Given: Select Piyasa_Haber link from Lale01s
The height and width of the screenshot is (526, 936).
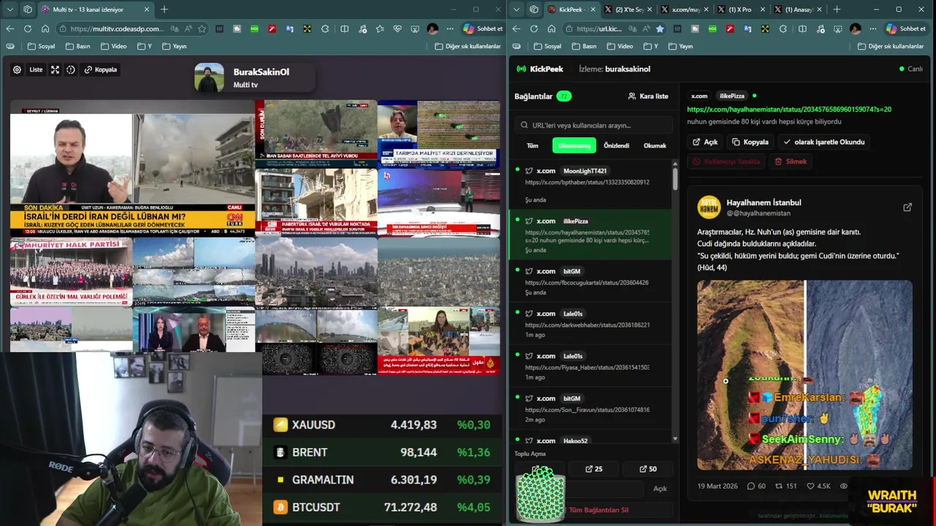Looking at the screenshot, I should pyautogui.click(x=590, y=366).
